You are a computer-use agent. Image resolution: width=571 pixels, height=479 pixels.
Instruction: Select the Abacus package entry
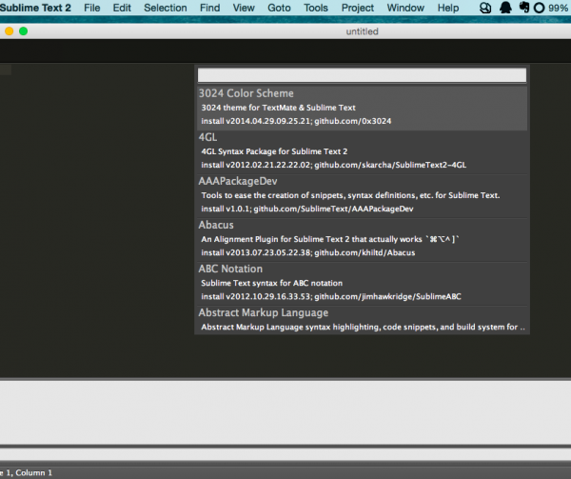[x=362, y=239]
